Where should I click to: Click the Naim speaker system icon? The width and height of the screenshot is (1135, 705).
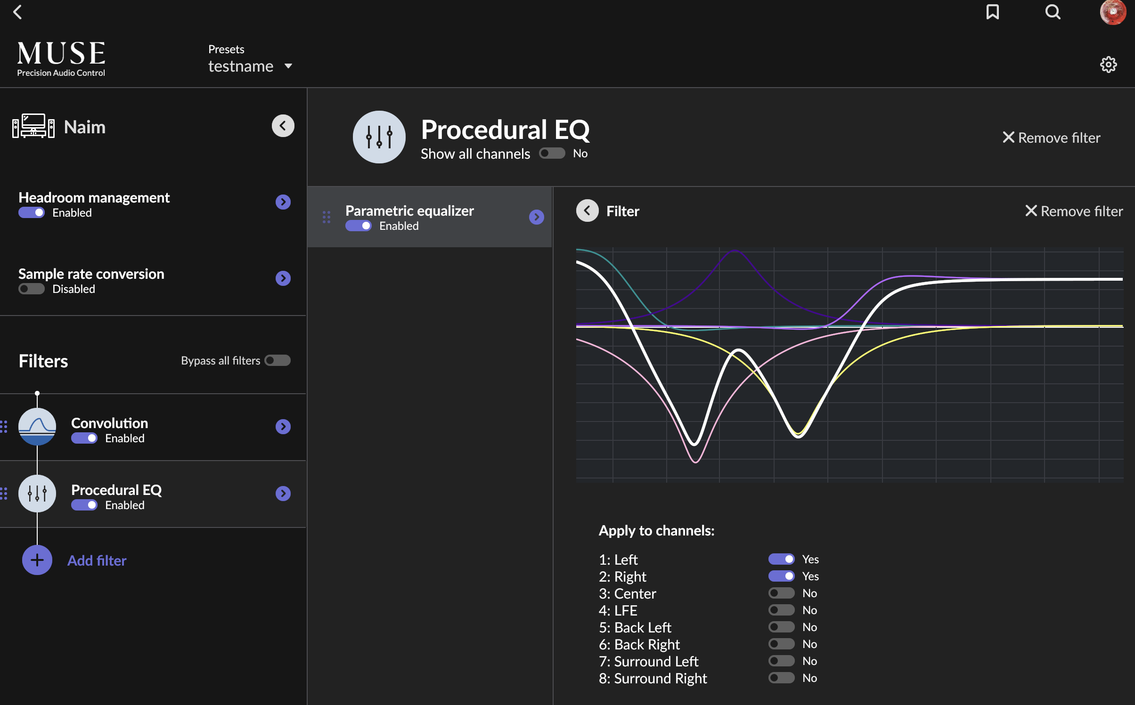point(33,125)
